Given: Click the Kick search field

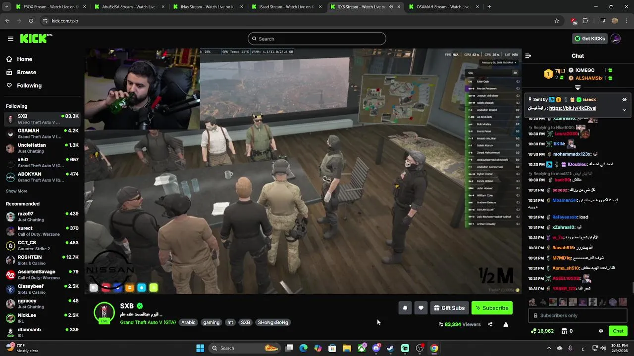Looking at the screenshot, I should point(317,39).
